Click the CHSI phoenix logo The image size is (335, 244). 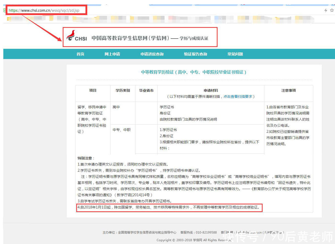[x=70, y=36]
